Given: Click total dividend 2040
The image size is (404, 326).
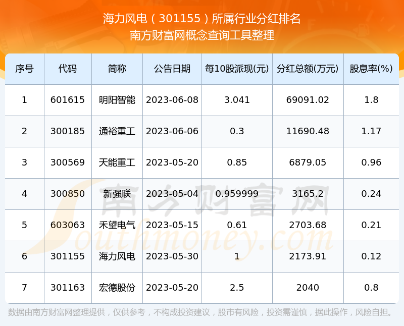Looking at the screenshot, I should click(308, 288).
